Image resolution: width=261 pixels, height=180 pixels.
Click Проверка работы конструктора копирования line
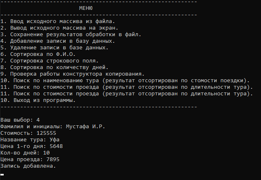(72, 74)
